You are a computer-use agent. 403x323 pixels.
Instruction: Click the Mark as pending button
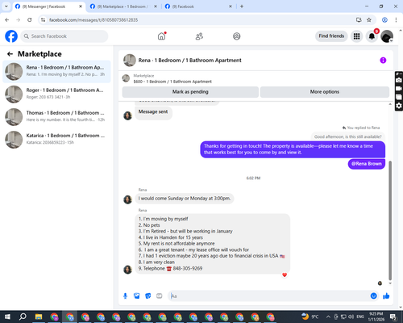pos(190,92)
